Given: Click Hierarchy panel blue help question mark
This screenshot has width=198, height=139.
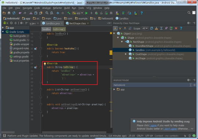Looking at the screenshot, I should pyautogui.click(x=181, y=28).
